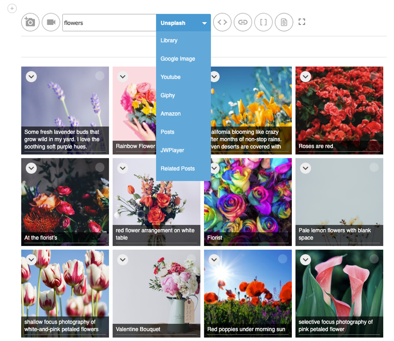Expand options chevron on Roses are red
The height and width of the screenshot is (341, 394).
[x=306, y=76]
